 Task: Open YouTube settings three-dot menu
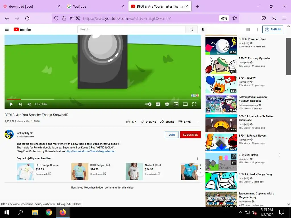(257, 29)
